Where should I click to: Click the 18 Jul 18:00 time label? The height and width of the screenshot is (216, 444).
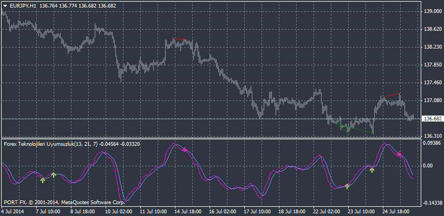[x=292, y=211]
